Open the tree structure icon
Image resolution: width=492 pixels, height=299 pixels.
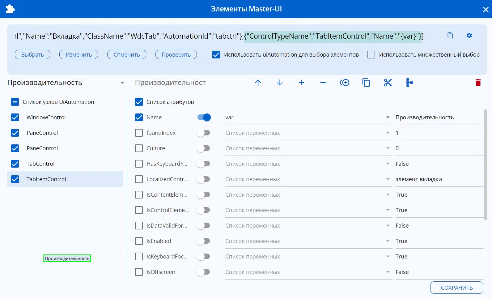coord(409,83)
